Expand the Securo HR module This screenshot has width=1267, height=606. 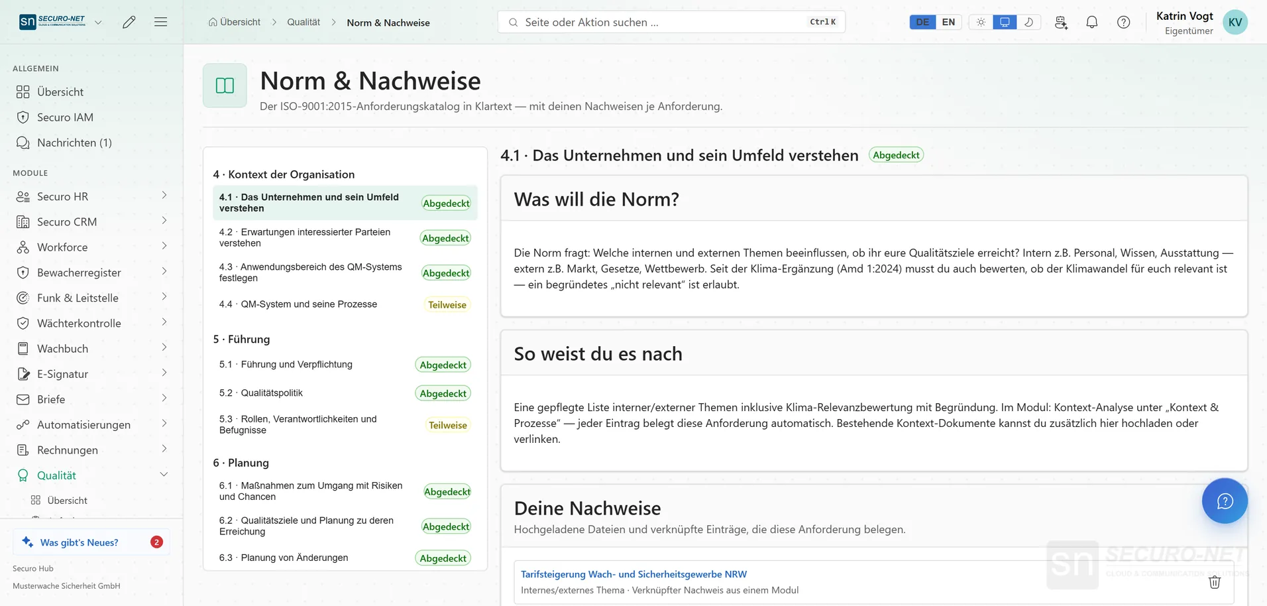tap(164, 196)
